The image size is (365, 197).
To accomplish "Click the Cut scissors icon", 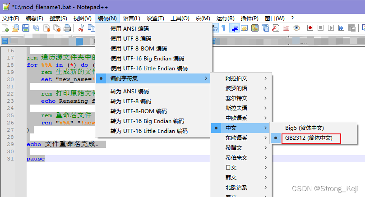I will (81, 28).
